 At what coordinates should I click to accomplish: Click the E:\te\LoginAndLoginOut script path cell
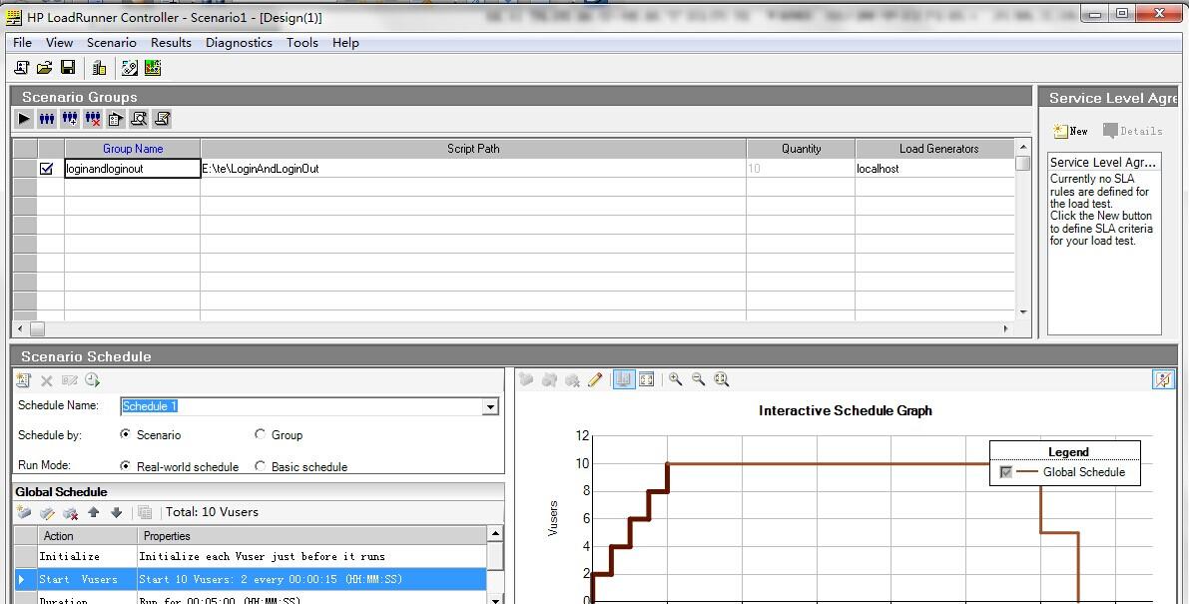473,169
